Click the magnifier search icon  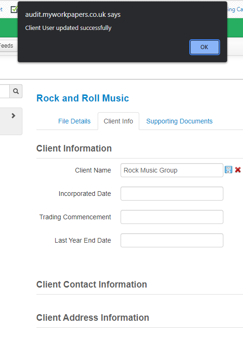pos(16,91)
